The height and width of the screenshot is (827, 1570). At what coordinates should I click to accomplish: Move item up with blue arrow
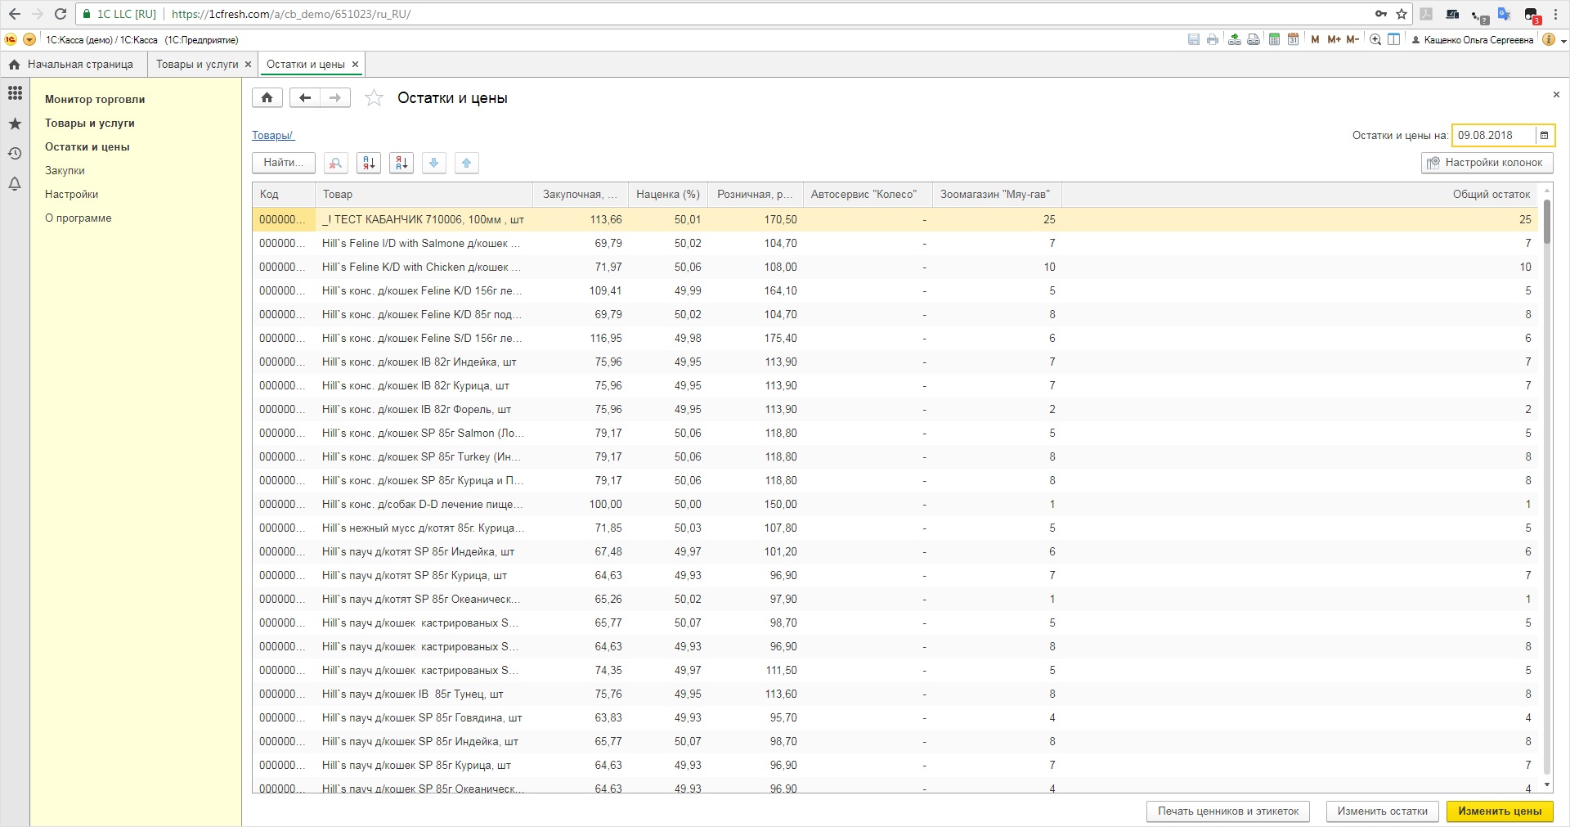click(x=467, y=163)
